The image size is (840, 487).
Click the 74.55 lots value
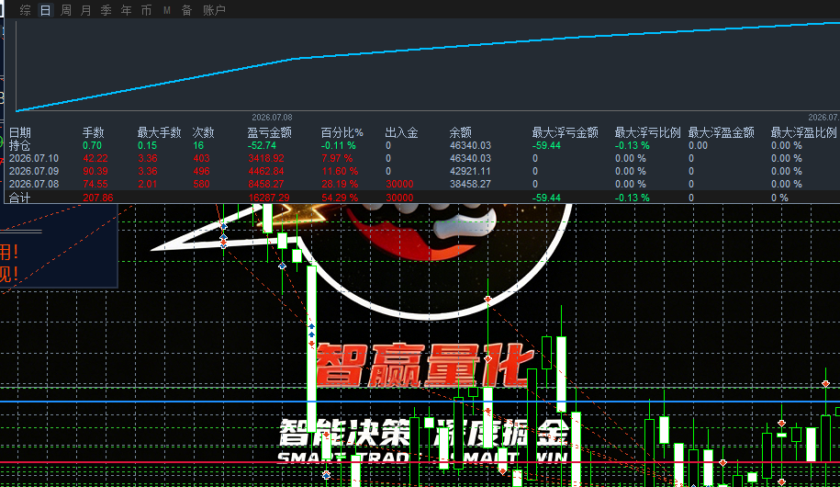tap(95, 184)
